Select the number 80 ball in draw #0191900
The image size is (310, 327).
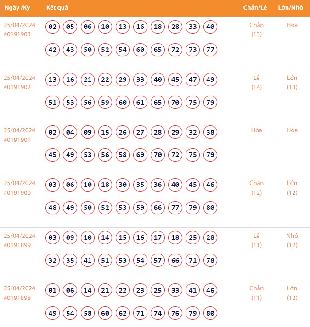point(210,208)
